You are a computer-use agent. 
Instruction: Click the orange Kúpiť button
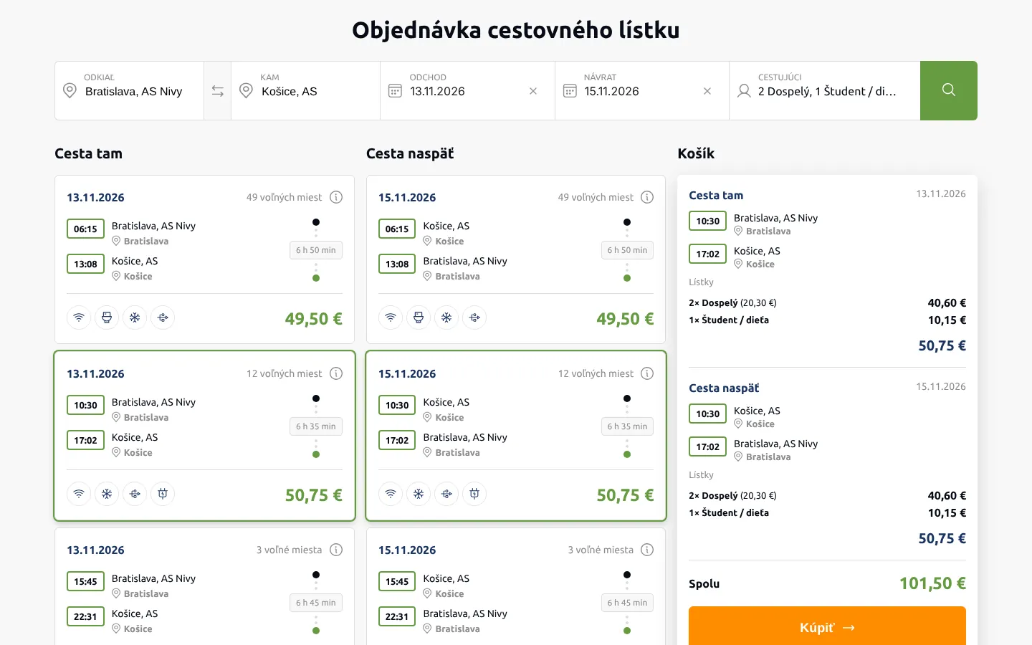[827, 626]
